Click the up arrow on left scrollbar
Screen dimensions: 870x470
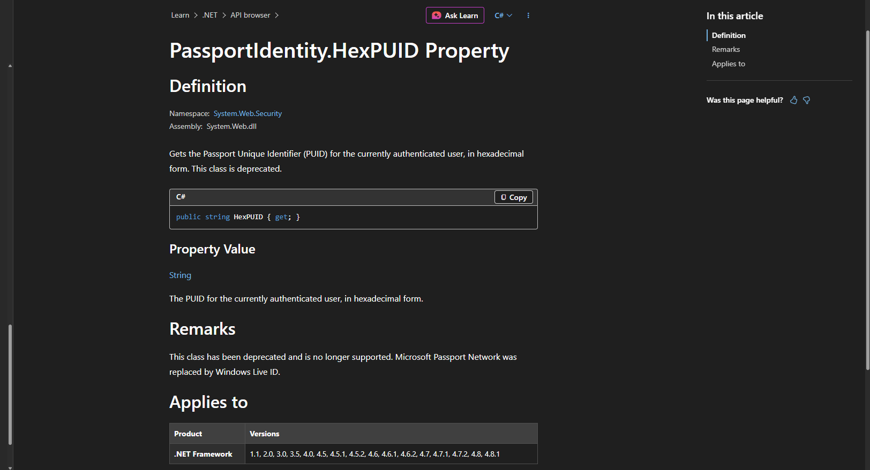[x=10, y=66]
